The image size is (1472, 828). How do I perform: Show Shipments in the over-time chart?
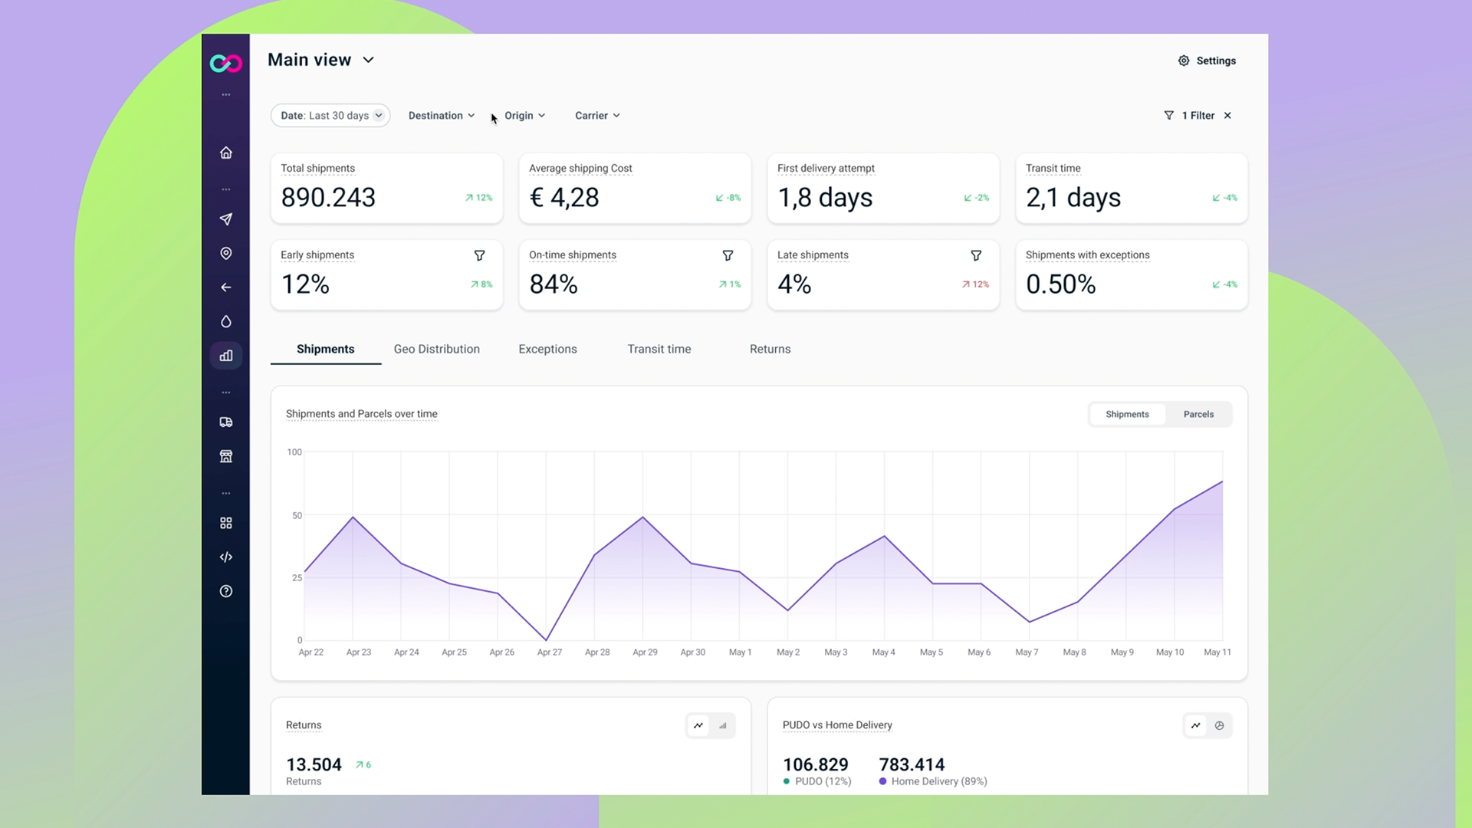(1127, 414)
